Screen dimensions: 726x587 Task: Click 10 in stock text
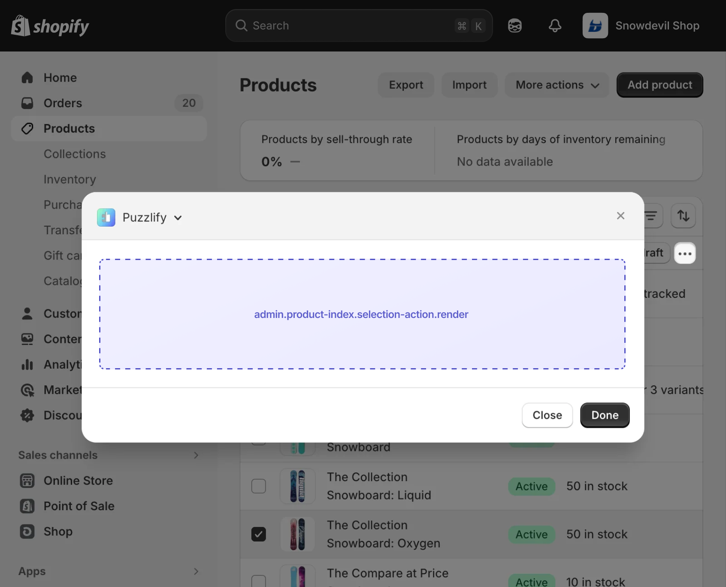pyautogui.click(x=596, y=582)
